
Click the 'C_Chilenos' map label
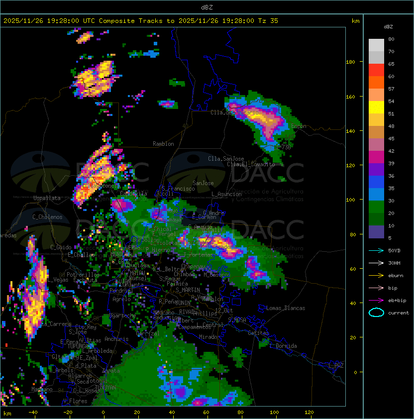(x=47, y=217)
